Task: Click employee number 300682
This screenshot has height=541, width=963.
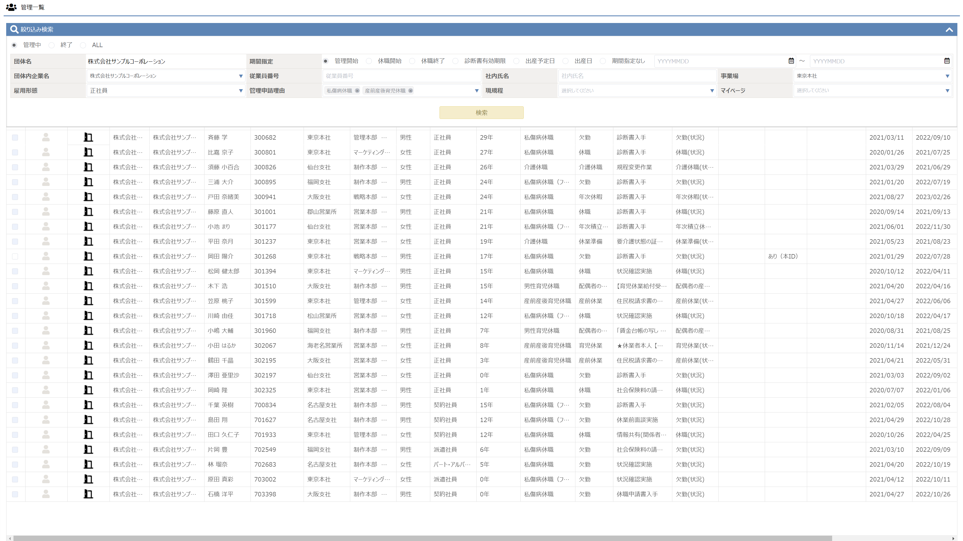Action: pyautogui.click(x=265, y=137)
